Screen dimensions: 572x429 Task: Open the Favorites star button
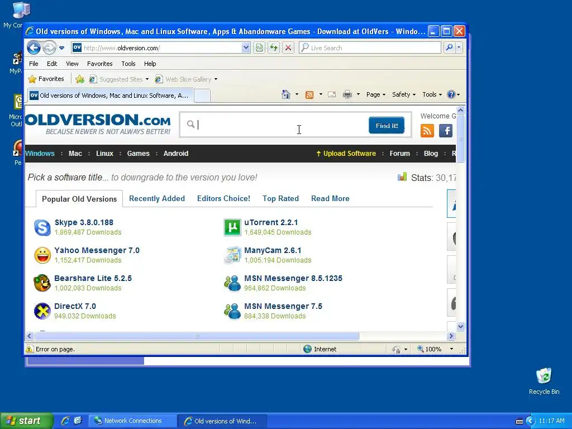(46, 79)
